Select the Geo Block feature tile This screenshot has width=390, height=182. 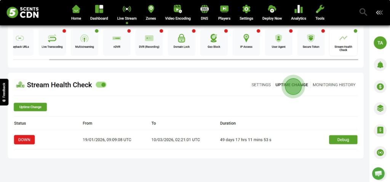214,42
